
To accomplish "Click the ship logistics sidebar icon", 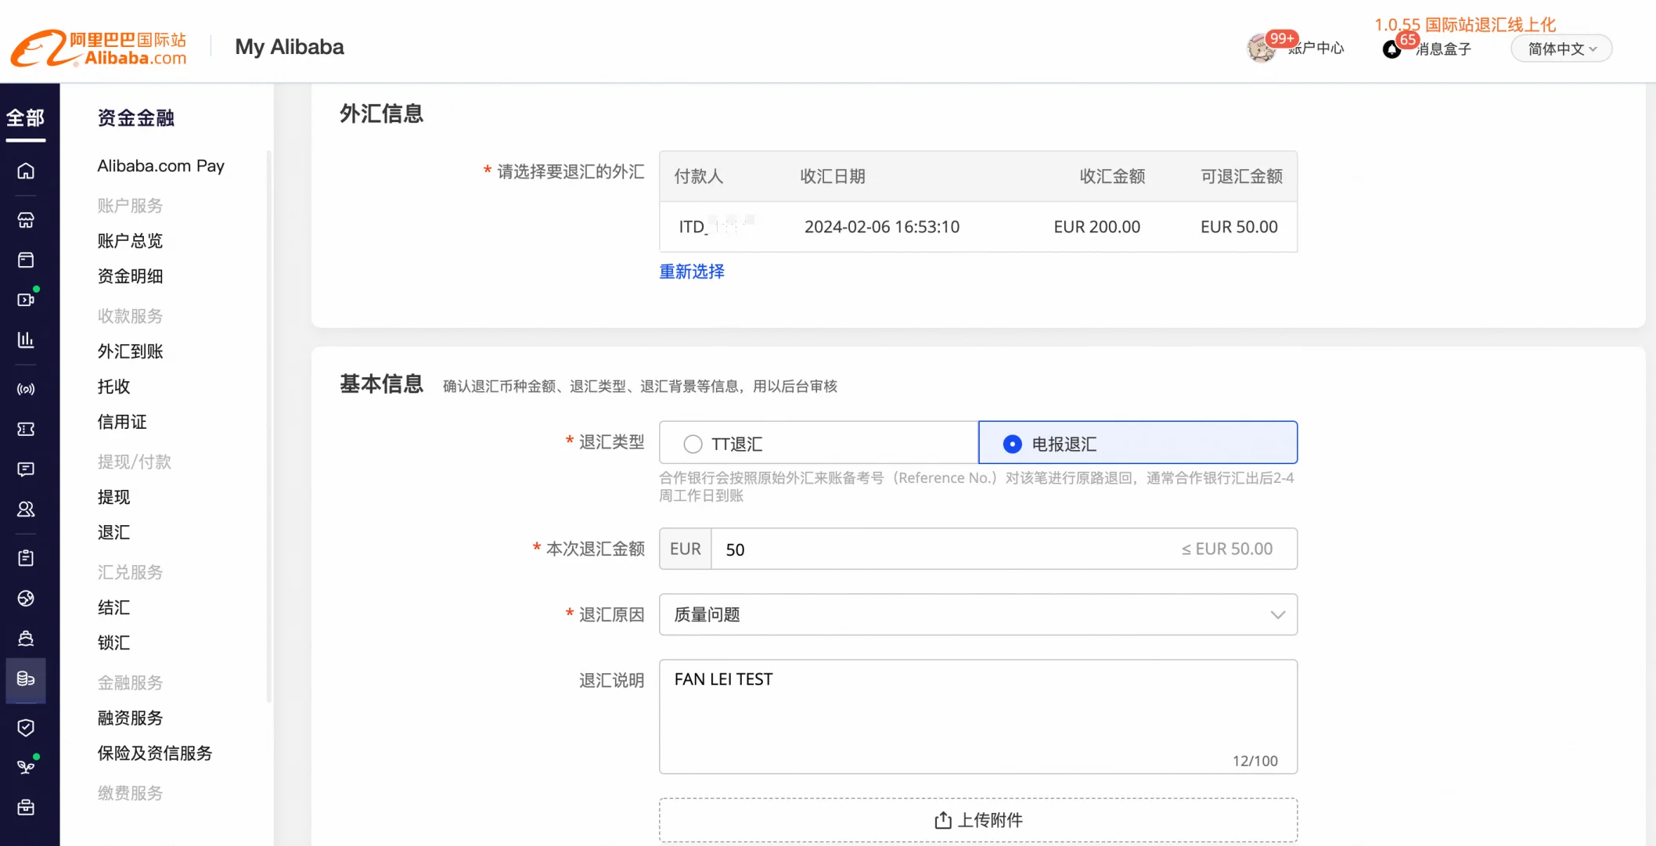I will click(26, 639).
